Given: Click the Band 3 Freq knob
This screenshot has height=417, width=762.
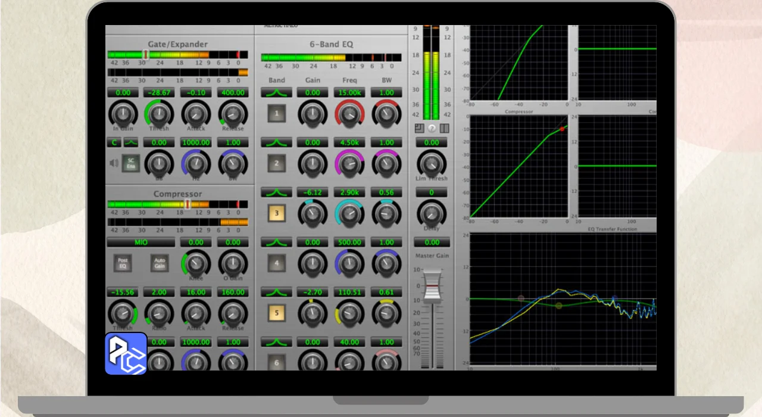Looking at the screenshot, I should [x=349, y=213].
